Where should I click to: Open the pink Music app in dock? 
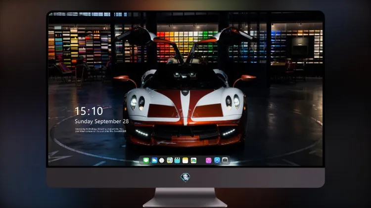(208, 160)
